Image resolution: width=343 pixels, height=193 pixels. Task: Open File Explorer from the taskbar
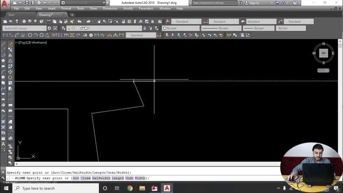pos(142,188)
